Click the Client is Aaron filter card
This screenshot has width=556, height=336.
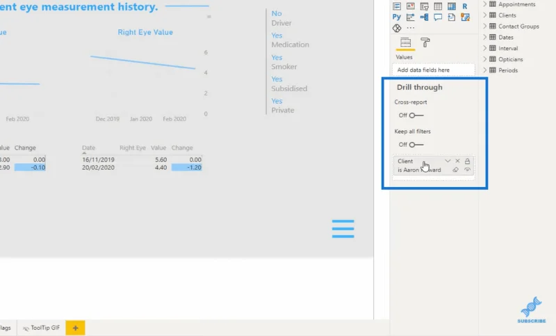pos(433,166)
